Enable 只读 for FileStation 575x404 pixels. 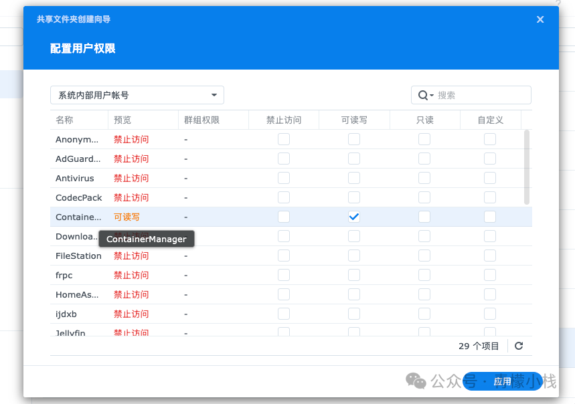click(423, 256)
